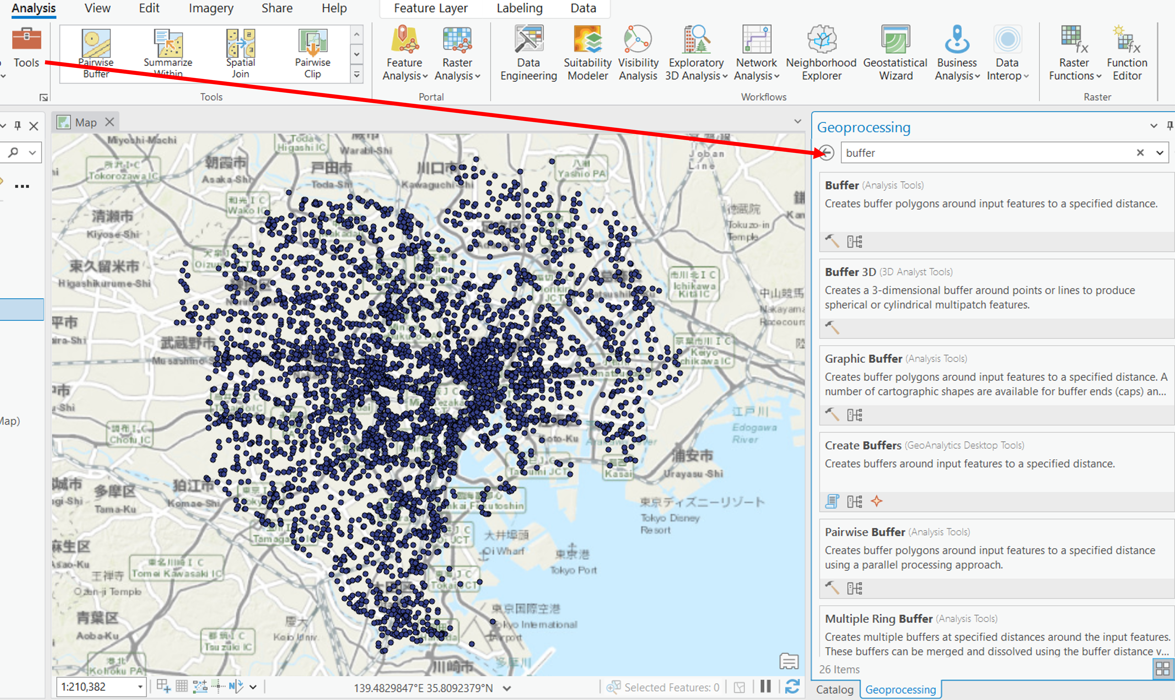This screenshot has height=700, width=1175.
Task: Close the Map view tab
Action: click(x=110, y=122)
